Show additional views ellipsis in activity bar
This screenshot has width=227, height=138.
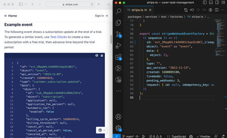(x=118, y=91)
